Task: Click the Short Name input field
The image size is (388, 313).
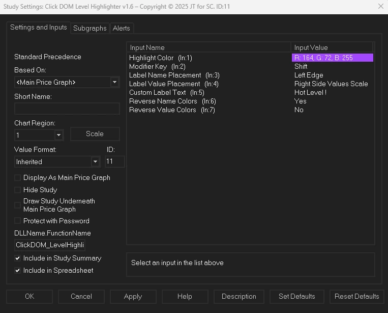Action: (67, 109)
